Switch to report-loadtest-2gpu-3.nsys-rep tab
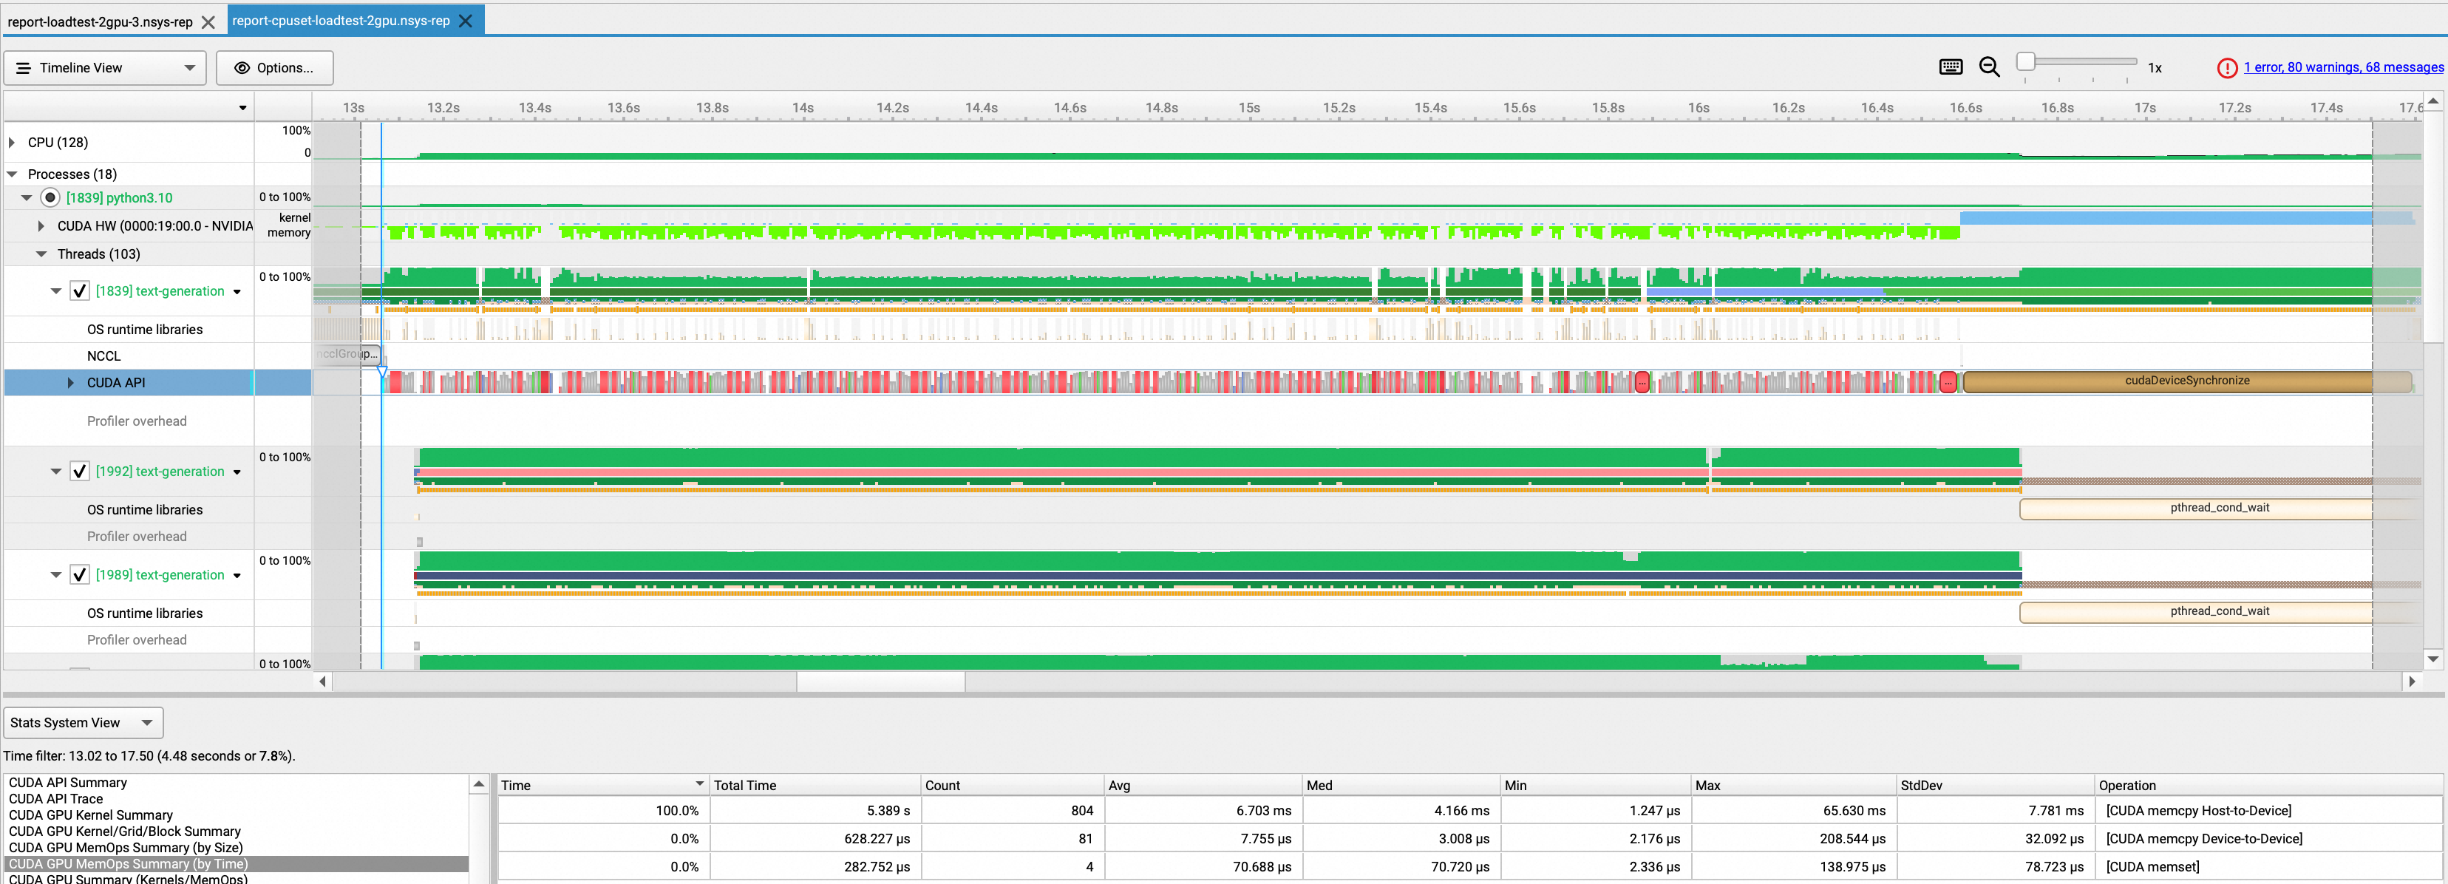Viewport: 2448px width, 884px height. 100,22
